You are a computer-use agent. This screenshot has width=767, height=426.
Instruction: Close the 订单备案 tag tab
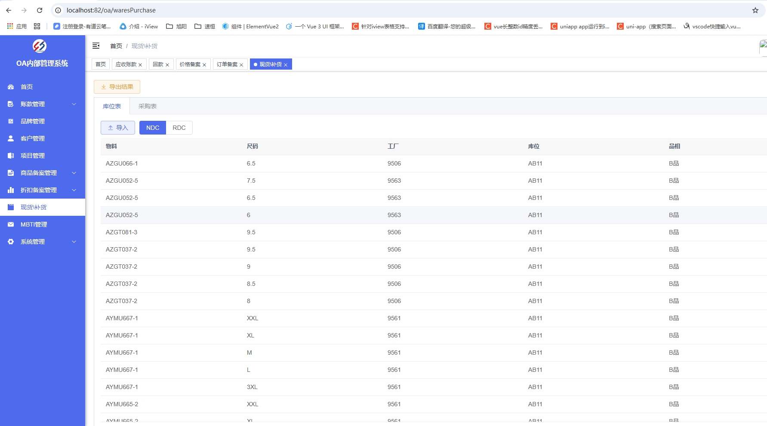pos(241,65)
